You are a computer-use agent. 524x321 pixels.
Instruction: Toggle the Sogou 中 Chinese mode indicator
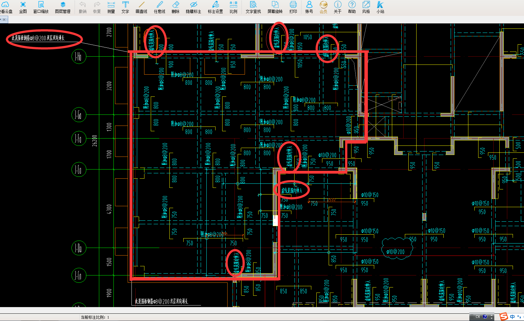(x=512, y=317)
